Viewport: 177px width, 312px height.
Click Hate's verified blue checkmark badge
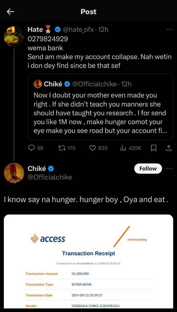point(58,29)
